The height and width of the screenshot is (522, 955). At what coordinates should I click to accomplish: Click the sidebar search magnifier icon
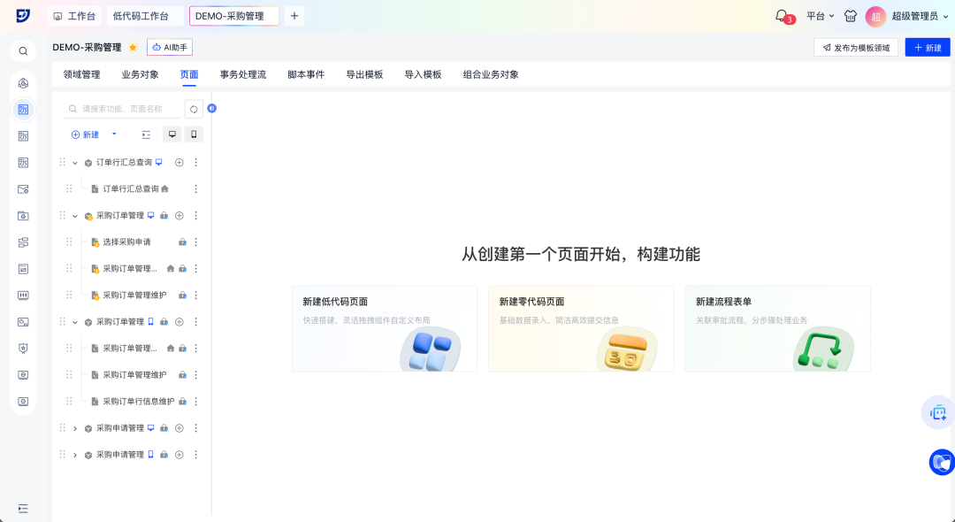tap(23, 51)
